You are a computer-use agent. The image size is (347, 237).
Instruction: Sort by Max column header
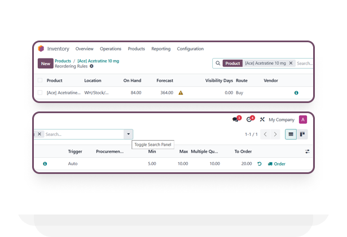click(184, 151)
